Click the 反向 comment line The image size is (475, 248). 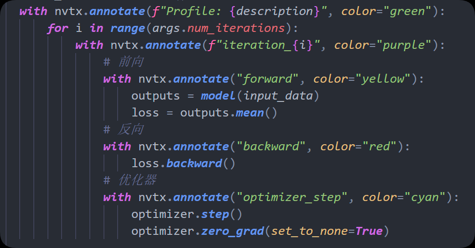(123, 130)
